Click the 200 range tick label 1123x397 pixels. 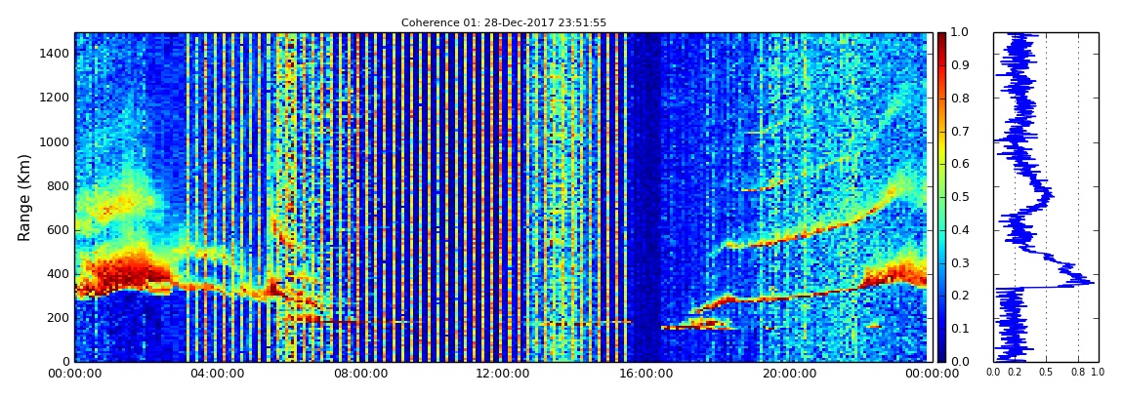click(x=59, y=318)
